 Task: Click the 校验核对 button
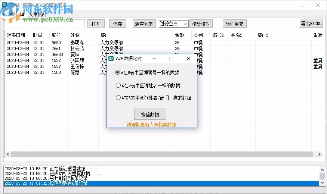pyautogui.click(x=201, y=24)
